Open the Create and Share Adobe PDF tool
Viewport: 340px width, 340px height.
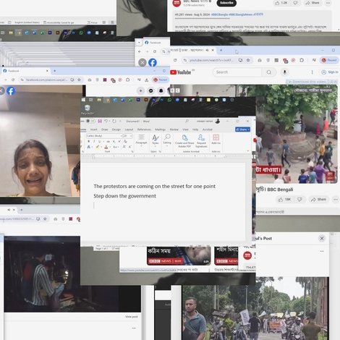184,141
